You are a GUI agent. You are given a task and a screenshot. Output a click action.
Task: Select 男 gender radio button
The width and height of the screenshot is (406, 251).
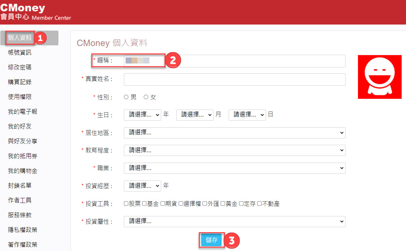click(126, 97)
